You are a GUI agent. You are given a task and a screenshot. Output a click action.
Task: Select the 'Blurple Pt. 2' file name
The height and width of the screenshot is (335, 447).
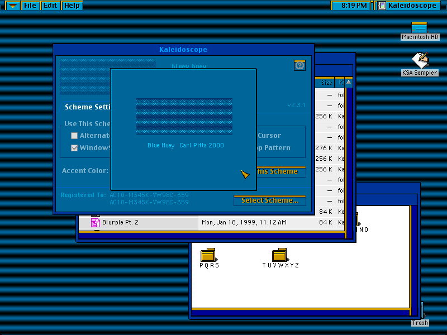(120, 222)
